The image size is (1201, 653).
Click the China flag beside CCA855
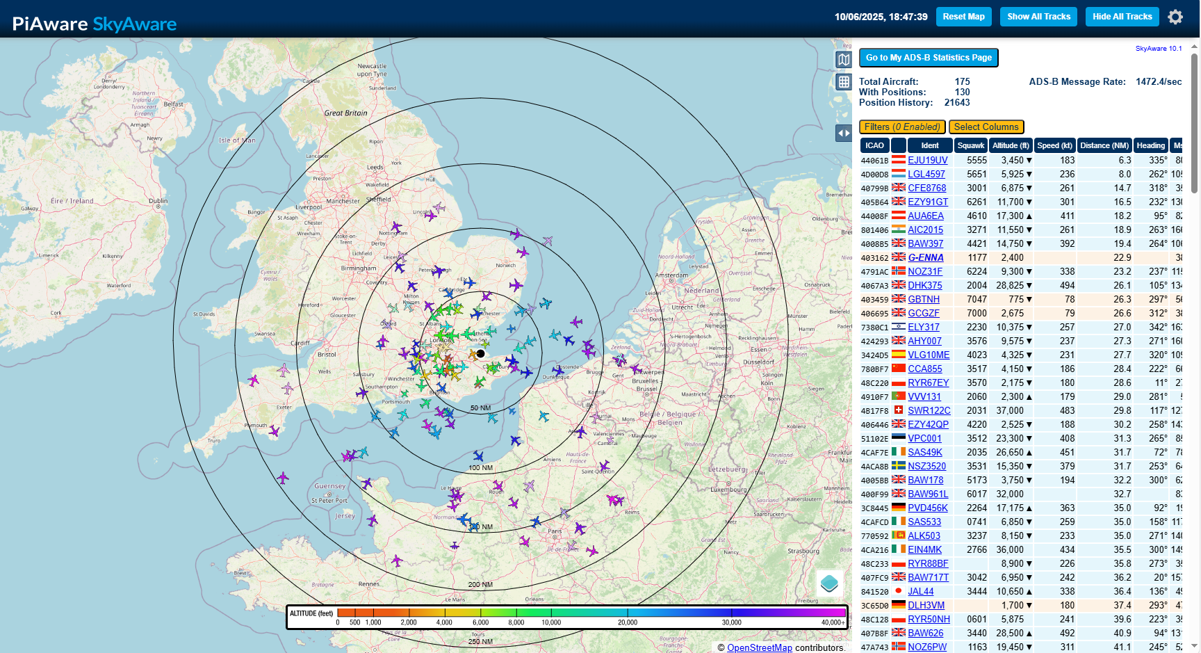pos(899,368)
